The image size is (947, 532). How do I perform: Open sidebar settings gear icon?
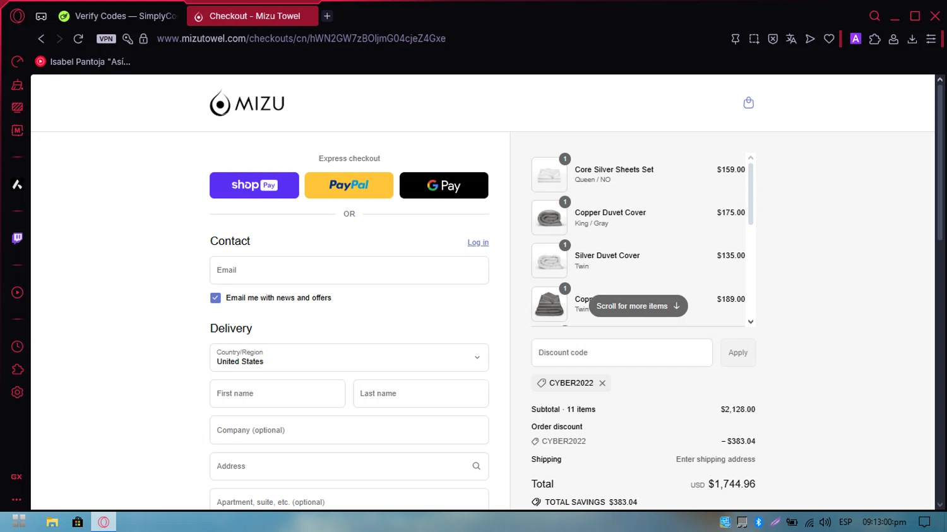click(17, 393)
